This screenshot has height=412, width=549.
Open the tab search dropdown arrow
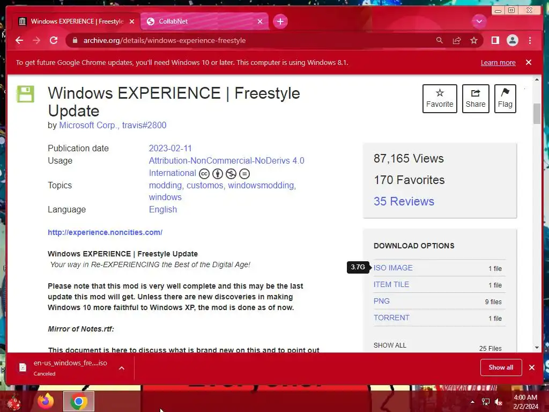(x=479, y=21)
